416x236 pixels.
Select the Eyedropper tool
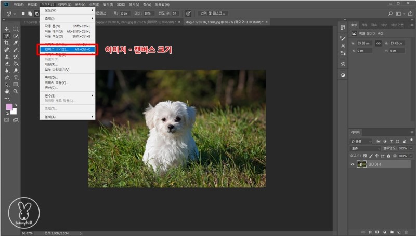click(16, 43)
